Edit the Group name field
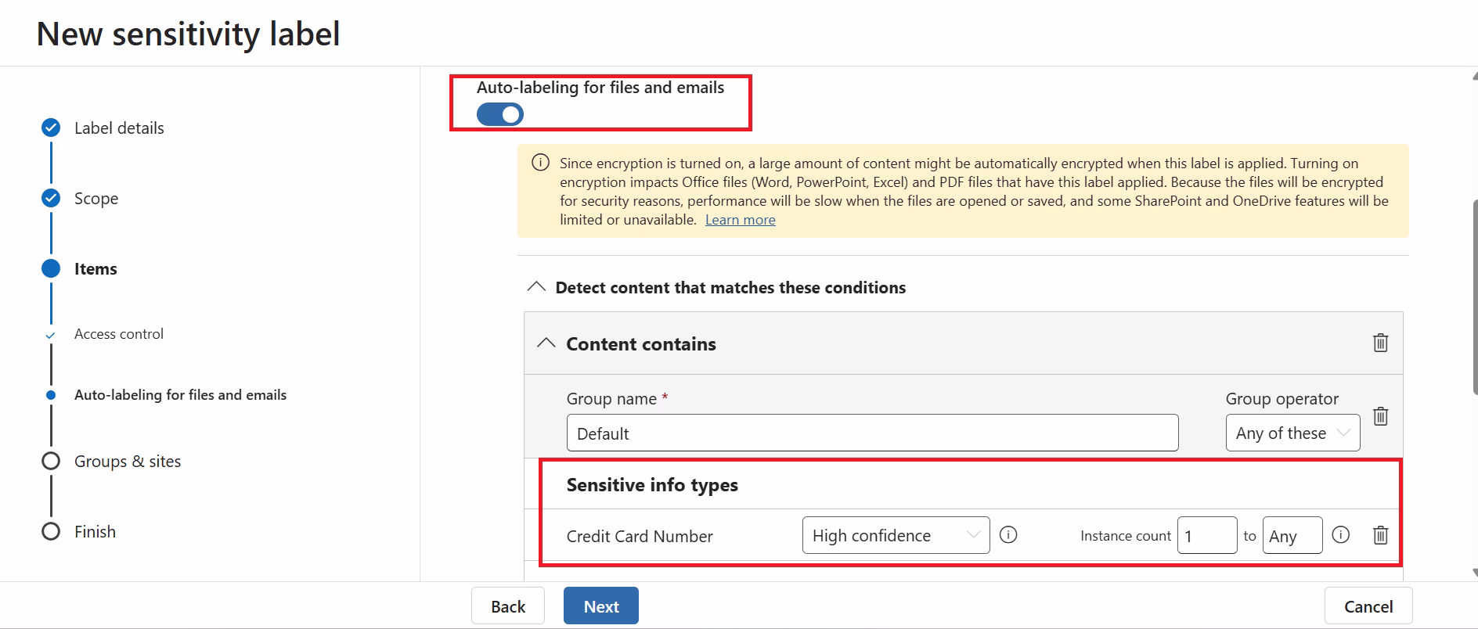1478x629 pixels. click(872, 433)
